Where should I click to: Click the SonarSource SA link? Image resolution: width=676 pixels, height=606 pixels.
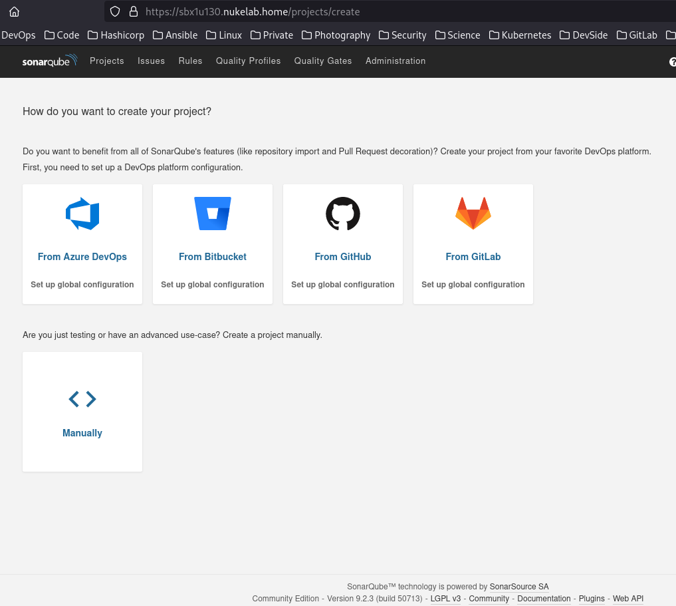pyautogui.click(x=519, y=587)
